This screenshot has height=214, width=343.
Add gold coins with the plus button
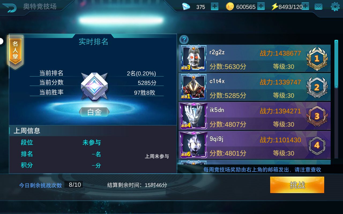[261, 6]
